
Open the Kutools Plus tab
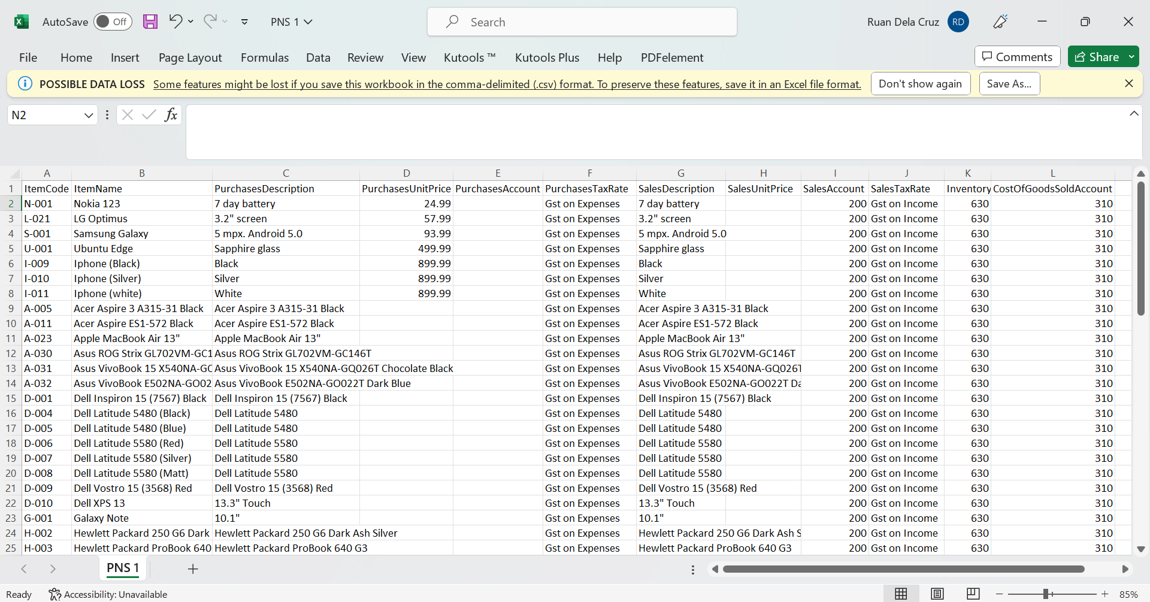(547, 58)
